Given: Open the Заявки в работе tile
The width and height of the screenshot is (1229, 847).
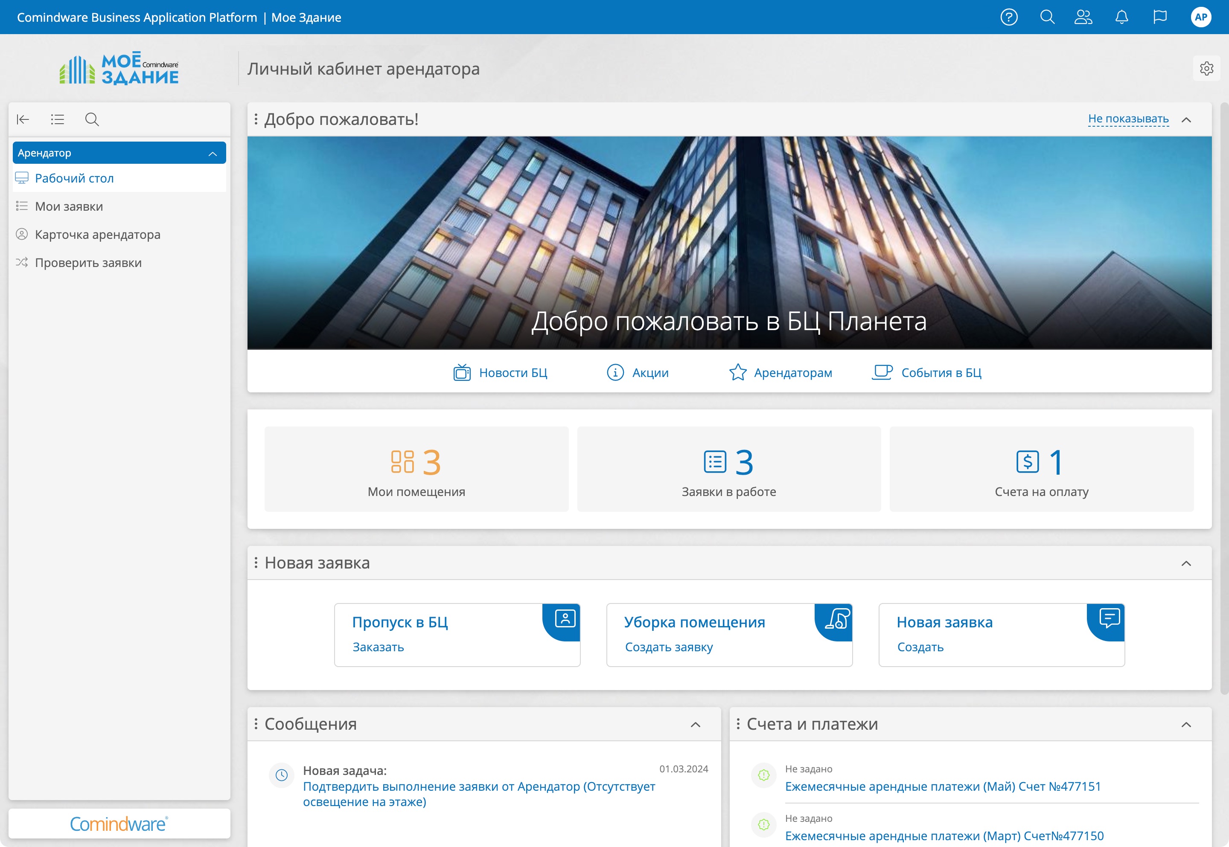Looking at the screenshot, I should click(729, 469).
